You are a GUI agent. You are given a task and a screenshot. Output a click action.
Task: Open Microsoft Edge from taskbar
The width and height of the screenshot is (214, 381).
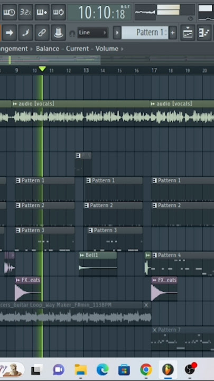point(103,370)
